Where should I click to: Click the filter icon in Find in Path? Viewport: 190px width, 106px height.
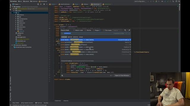point(125,30)
